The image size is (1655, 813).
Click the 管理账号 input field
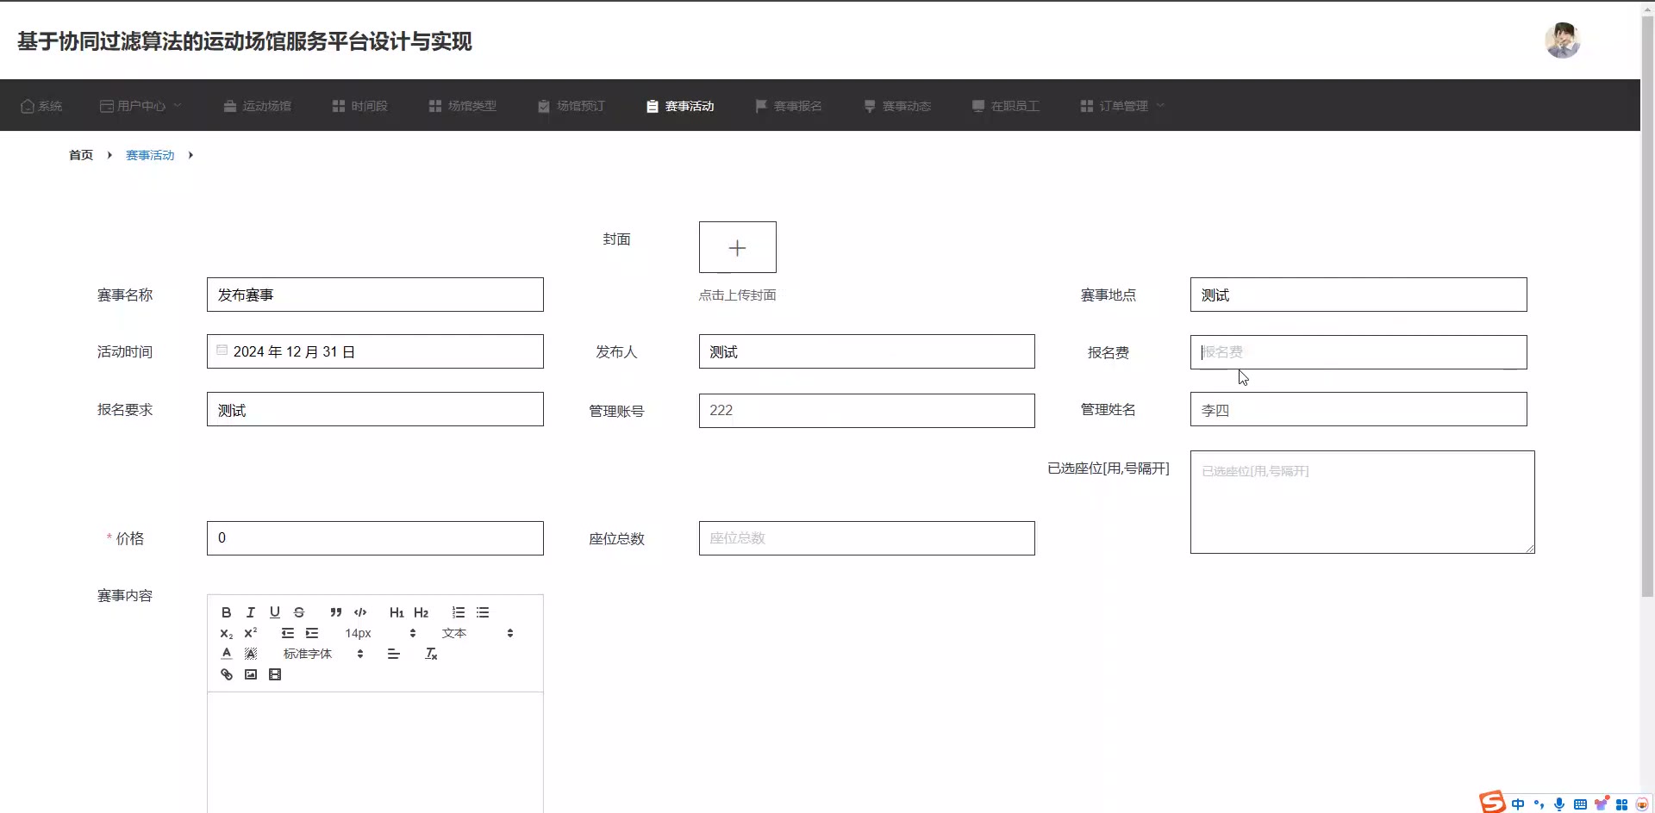pos(866,411)
